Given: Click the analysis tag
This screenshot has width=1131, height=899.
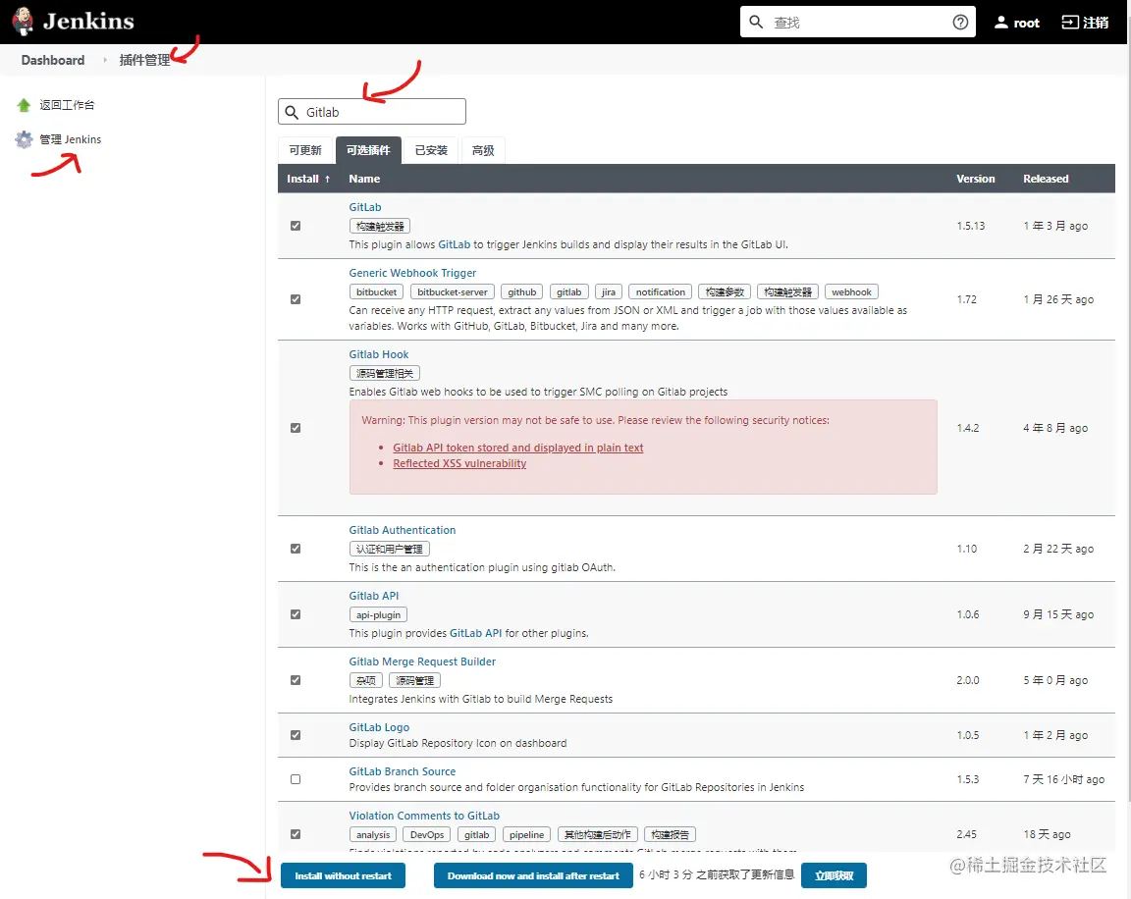Looking at the screenshot, I should (x=373, y=835).
